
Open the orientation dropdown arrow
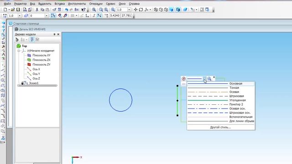(x=150, y=10)
